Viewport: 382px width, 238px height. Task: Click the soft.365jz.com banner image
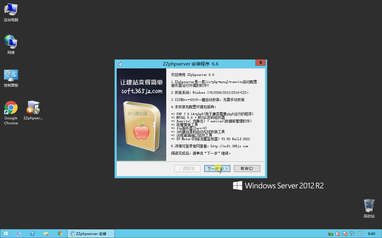(x=141, y=115)
